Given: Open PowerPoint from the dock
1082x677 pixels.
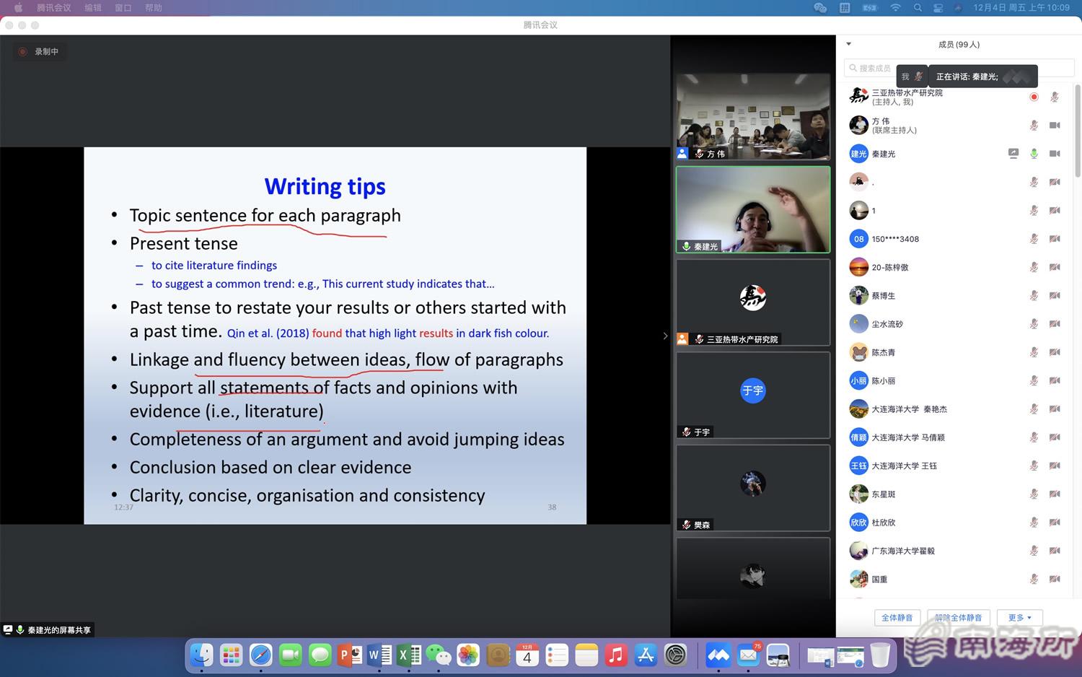Looking at the screenshot, I should [x=350, y=655].
